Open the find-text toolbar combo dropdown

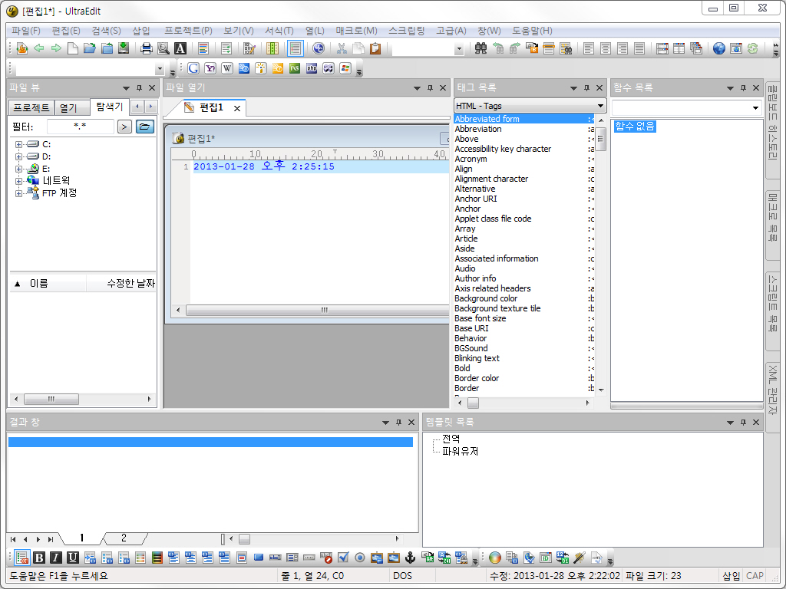click(459, 49)
